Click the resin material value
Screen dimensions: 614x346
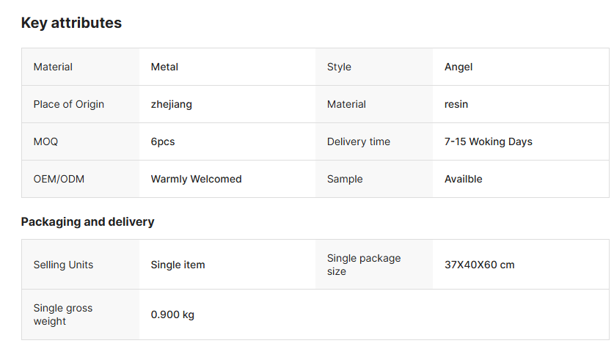tap(456, 104)
